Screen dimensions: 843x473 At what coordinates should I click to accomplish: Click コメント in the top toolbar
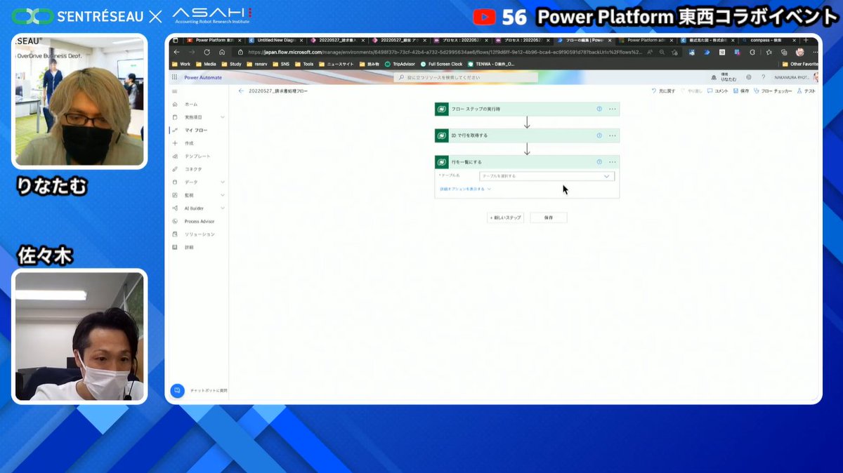[x=718, y=91]
